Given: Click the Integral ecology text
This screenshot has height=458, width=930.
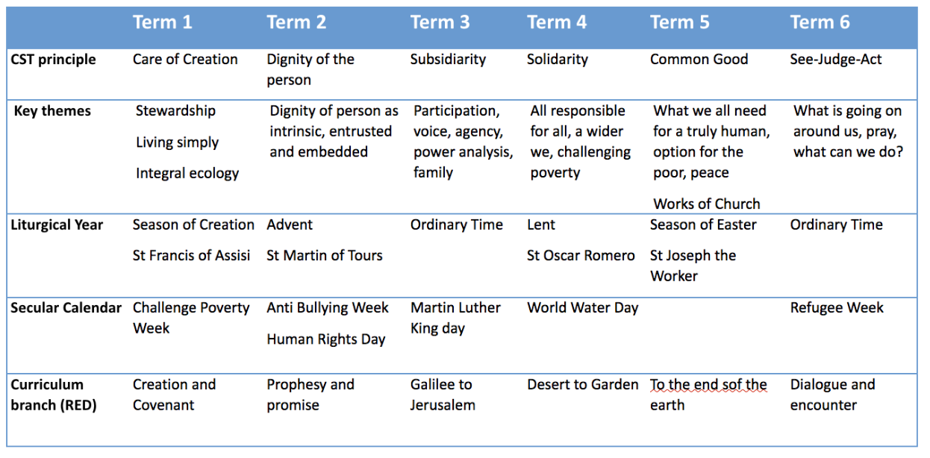Looking at the screenshot, I should 187,174.
